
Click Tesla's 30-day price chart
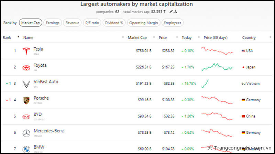pos(217,51)
